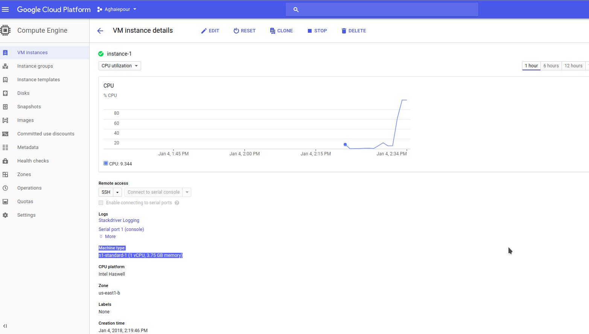Open the Aghaiepour project dropdown

coord(117,9)
